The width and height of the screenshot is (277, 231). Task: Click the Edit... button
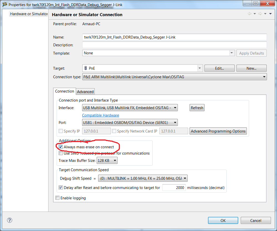(219, 68)
